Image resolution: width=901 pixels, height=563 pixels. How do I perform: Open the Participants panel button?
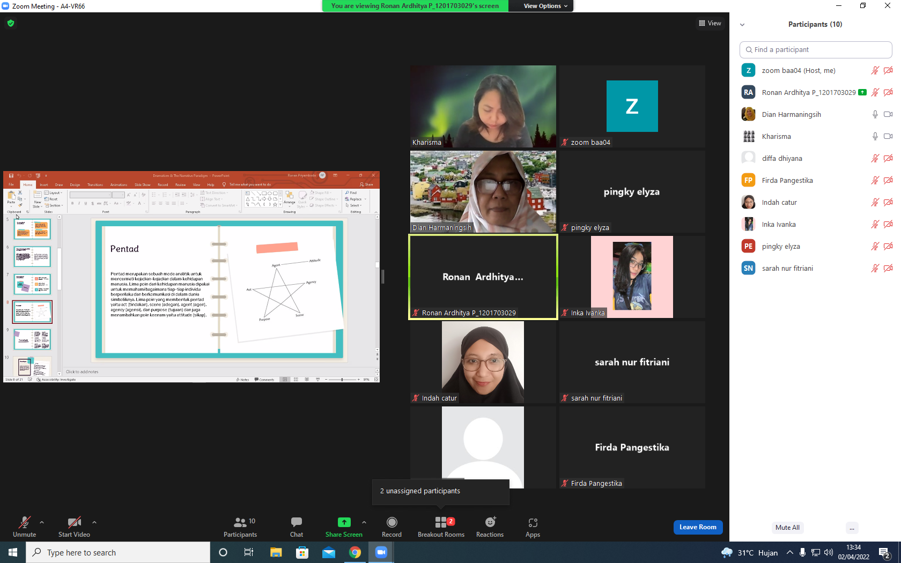(240, 526)
